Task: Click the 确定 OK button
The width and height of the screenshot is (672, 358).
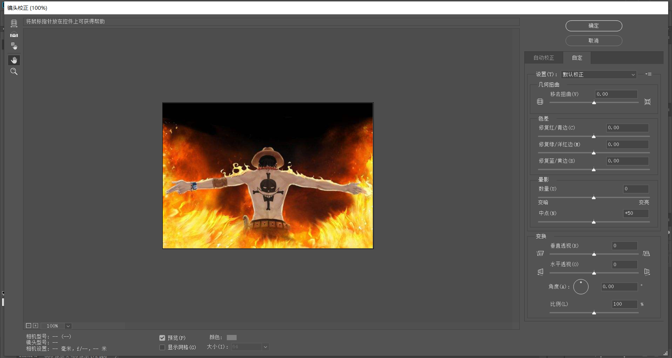Action: pyautogui.click(x=594, y=26)
